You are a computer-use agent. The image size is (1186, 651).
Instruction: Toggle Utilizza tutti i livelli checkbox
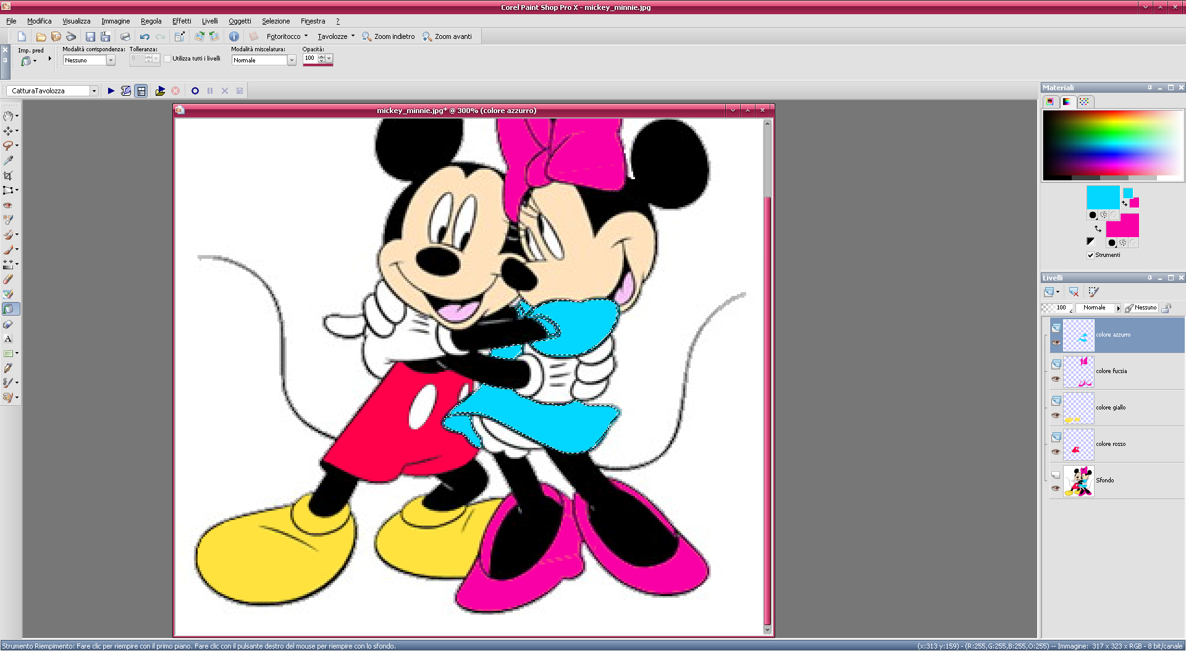pyautogui.click(x=167, y=59)
